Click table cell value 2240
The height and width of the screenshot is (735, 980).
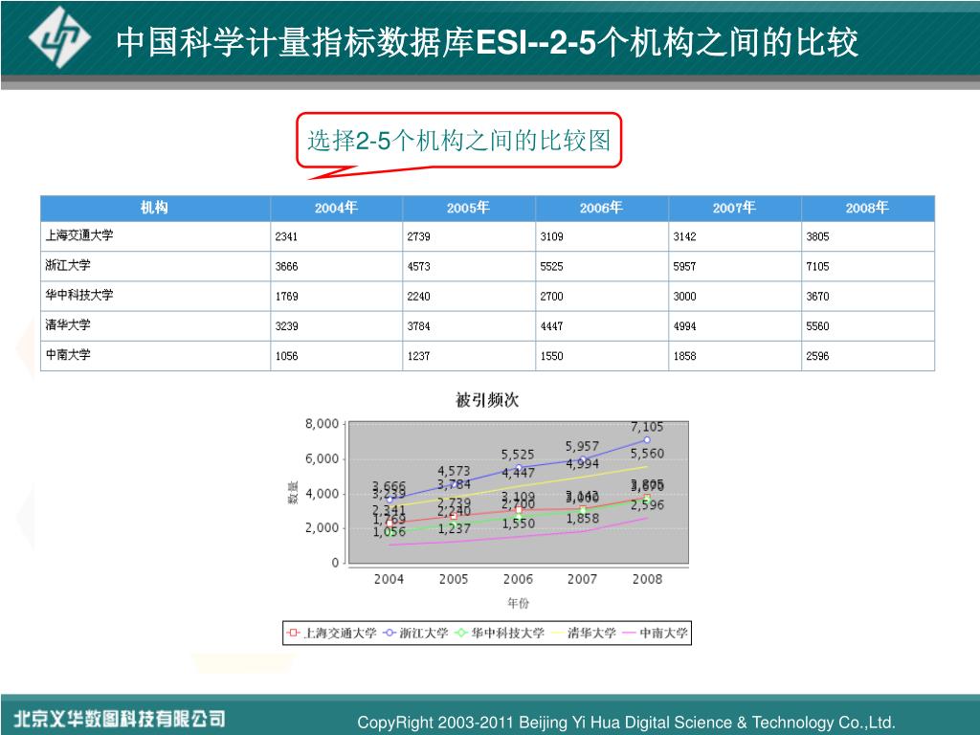click(x=419, y=297)
